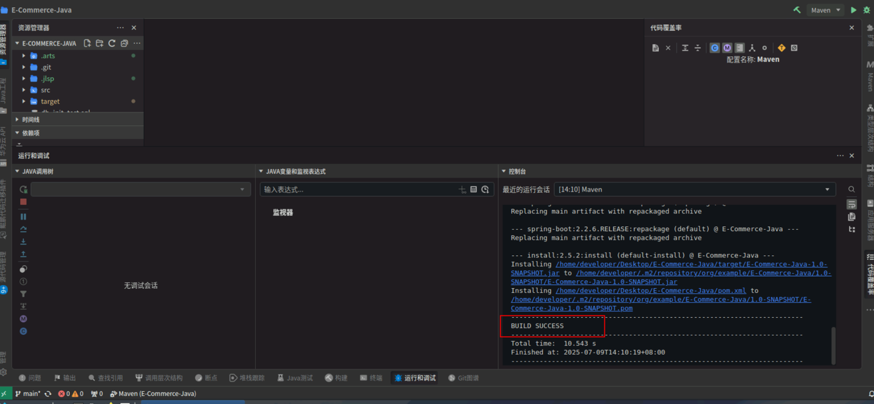Click the expression input field in watch panel
The height and width of the screenshot is (404, 874).
click(x=359, y=189)
